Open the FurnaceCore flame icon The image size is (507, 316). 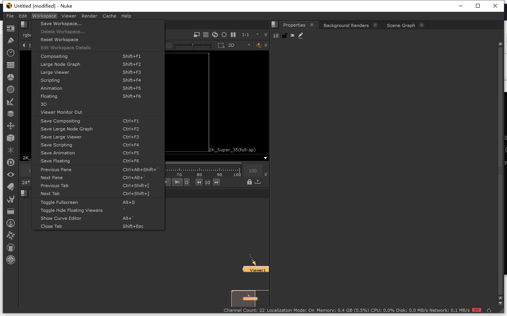(x=11, y=223)
